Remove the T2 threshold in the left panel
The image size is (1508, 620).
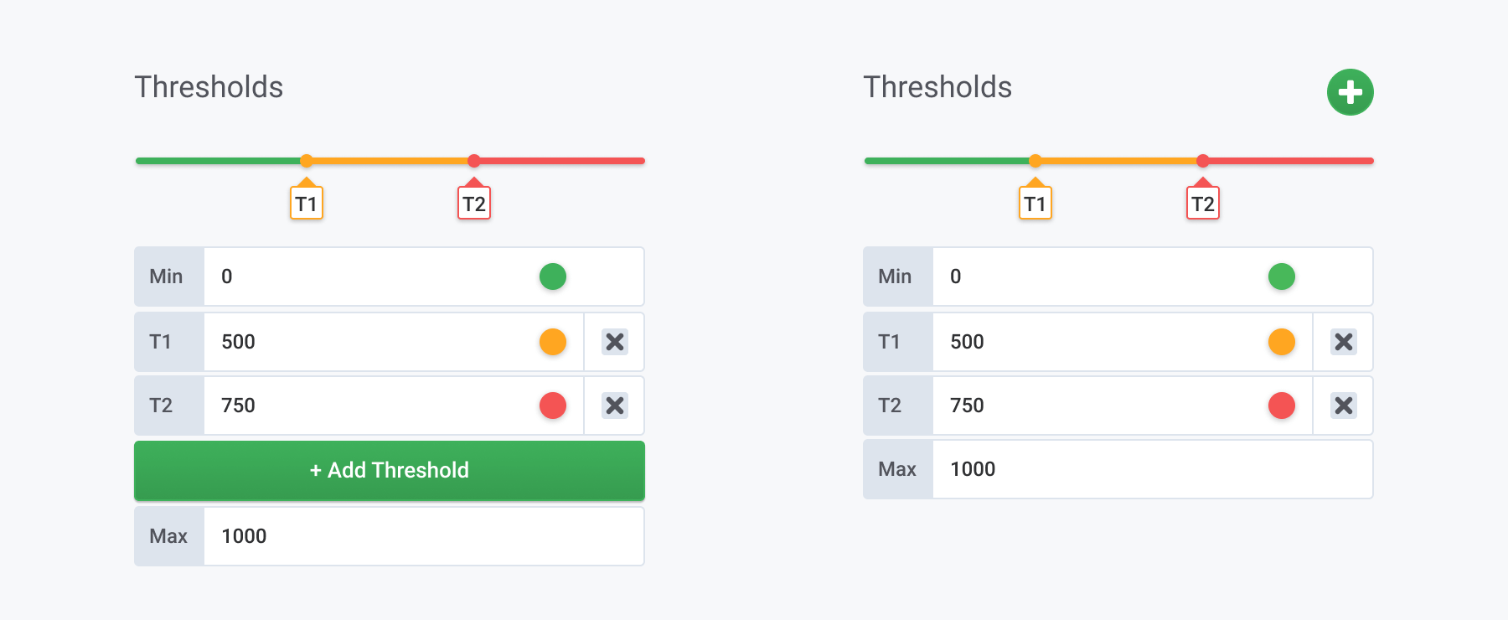614,406
